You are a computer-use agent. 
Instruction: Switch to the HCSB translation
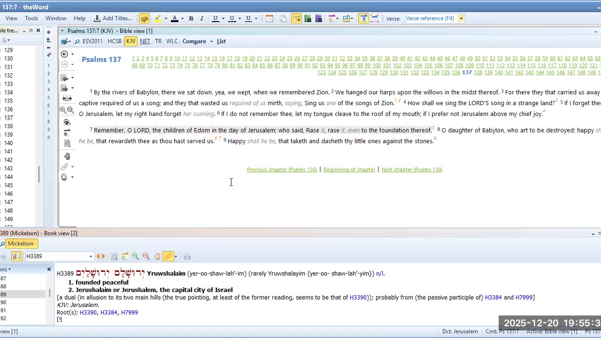click(x=115, y=41)
